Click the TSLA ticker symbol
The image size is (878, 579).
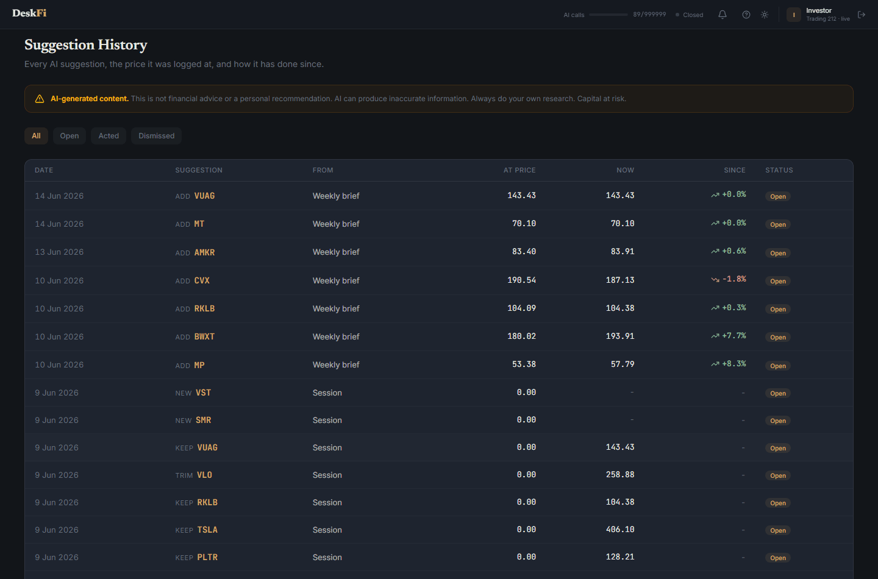[x=207, y=530]
